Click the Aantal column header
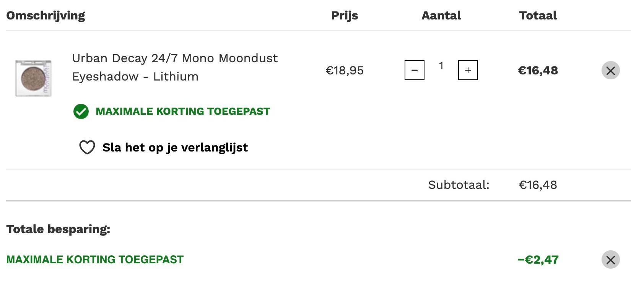Viewport: 631px width, 290px height. pyautogui.click(x=441, y=15)
